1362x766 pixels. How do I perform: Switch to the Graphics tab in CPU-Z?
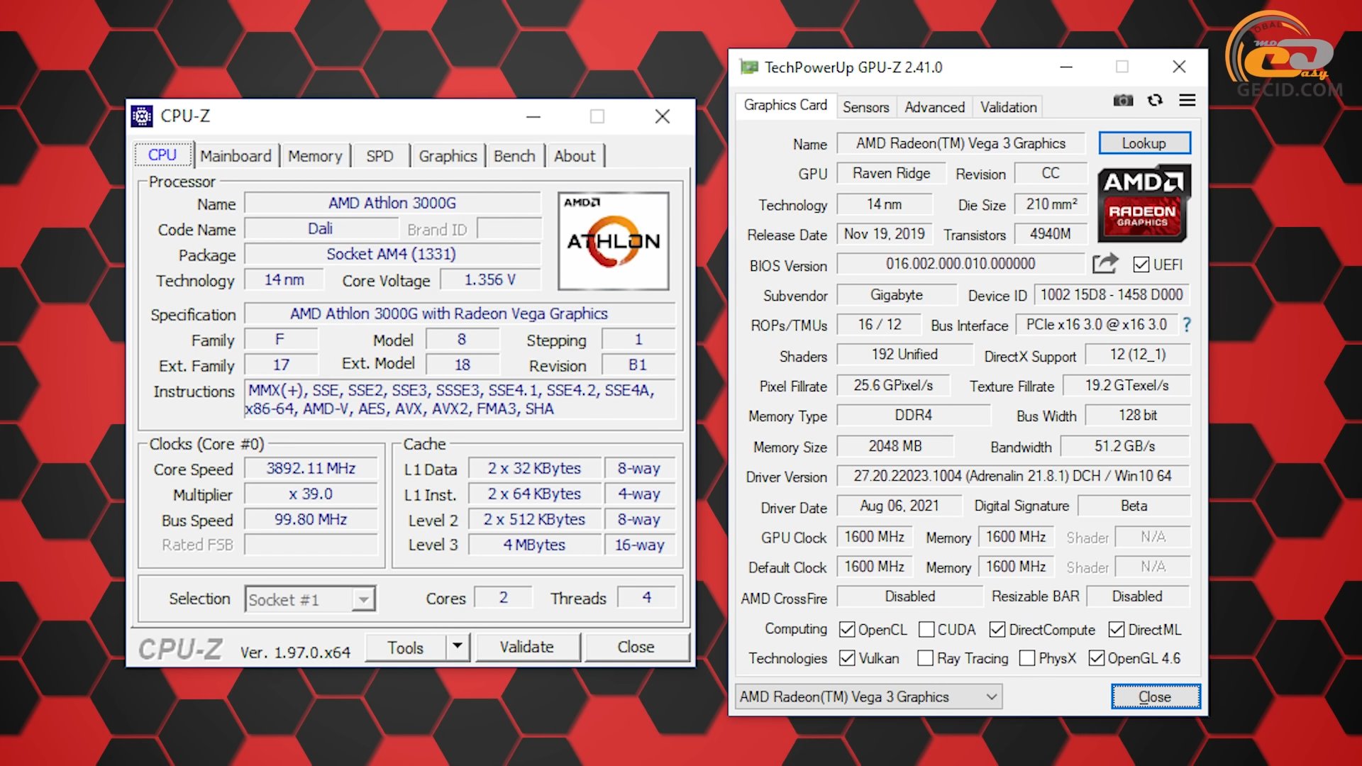[448, 155]
